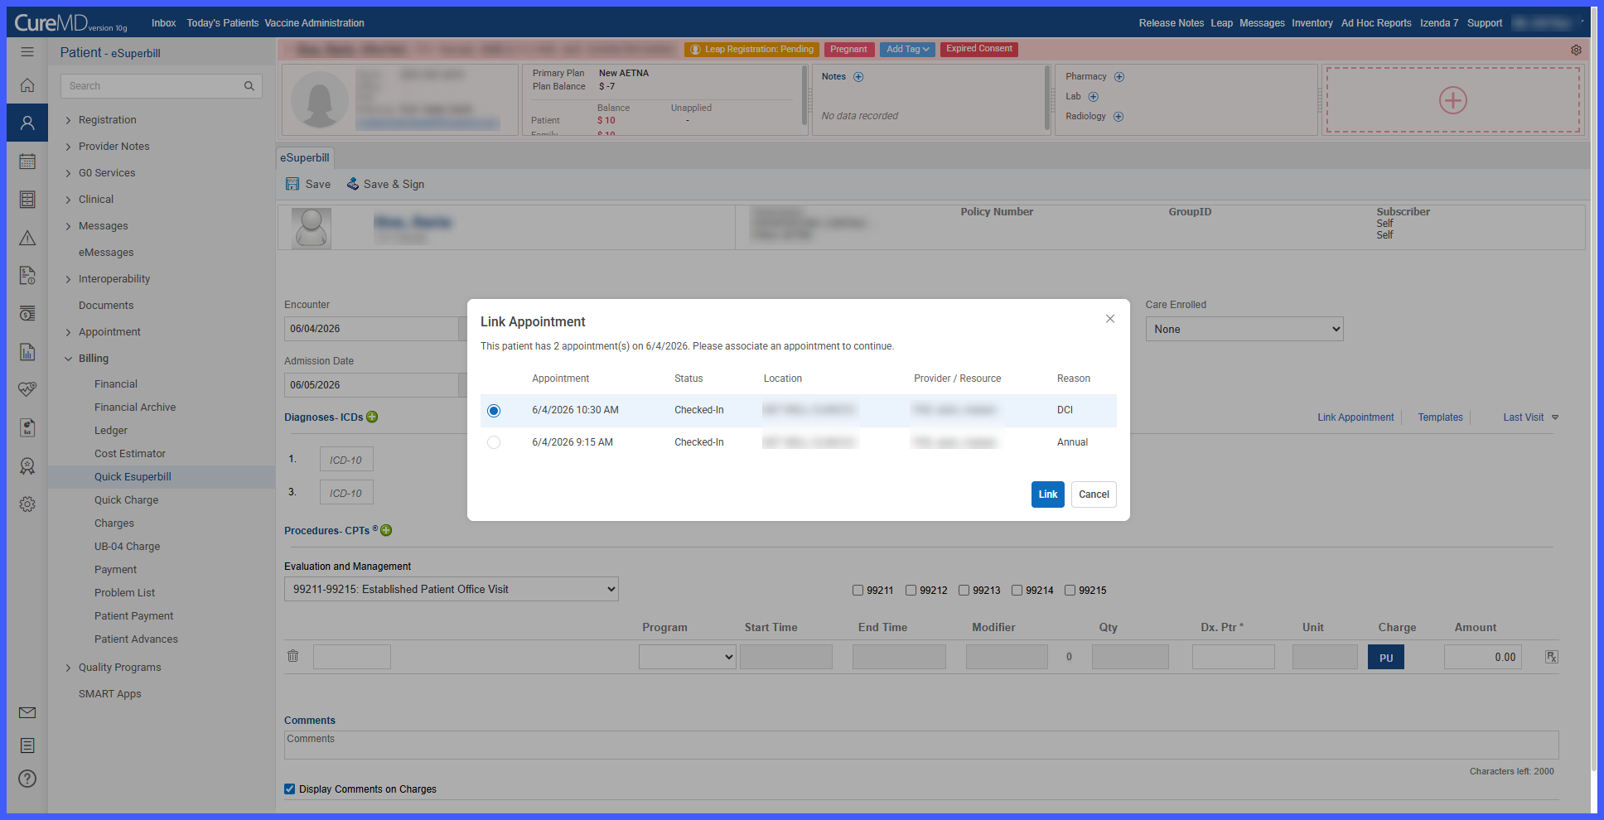Click the first ICD-10 input field
1604x820 pixels.
pyautogui.click(x=346, y=460)
